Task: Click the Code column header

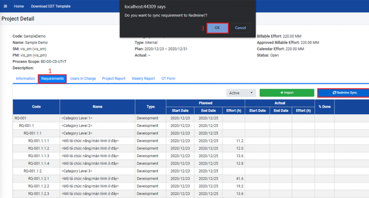Action: click(36, 107)
